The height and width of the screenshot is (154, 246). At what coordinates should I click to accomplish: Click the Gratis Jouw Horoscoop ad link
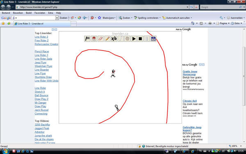190,73
